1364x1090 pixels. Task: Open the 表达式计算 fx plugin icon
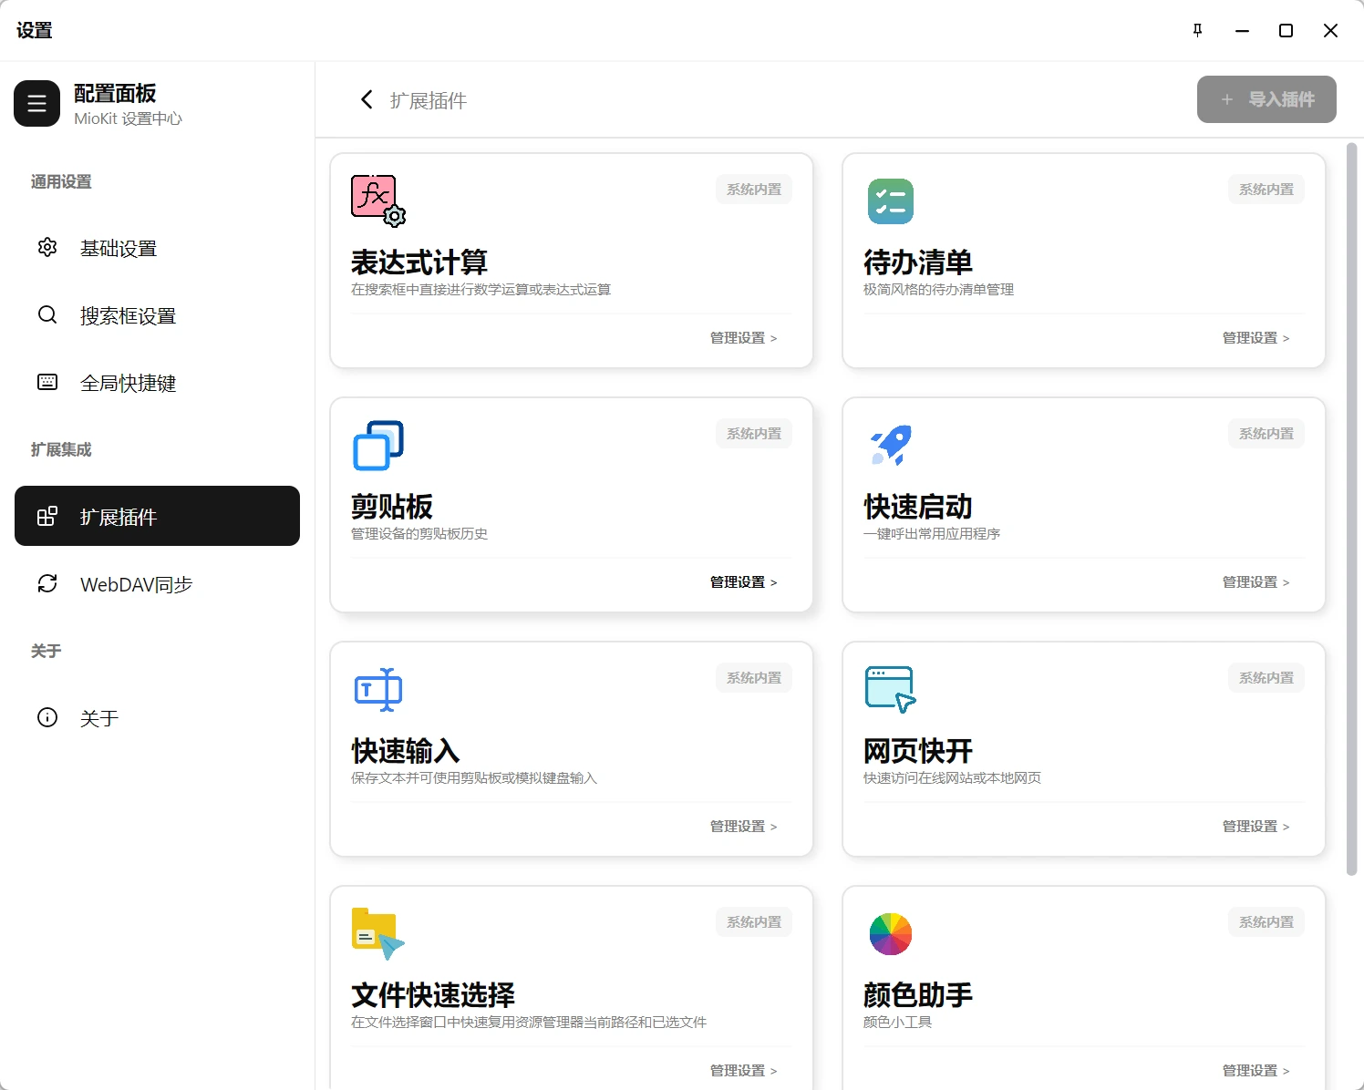click(376, 199)
